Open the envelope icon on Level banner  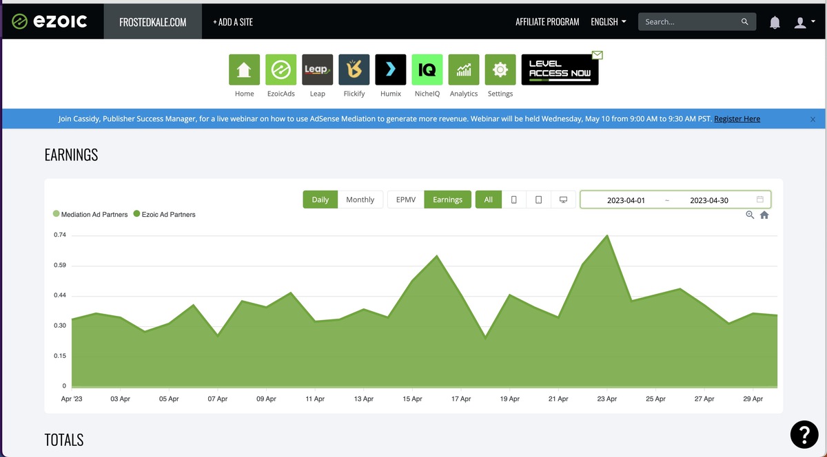coord(597,55)
